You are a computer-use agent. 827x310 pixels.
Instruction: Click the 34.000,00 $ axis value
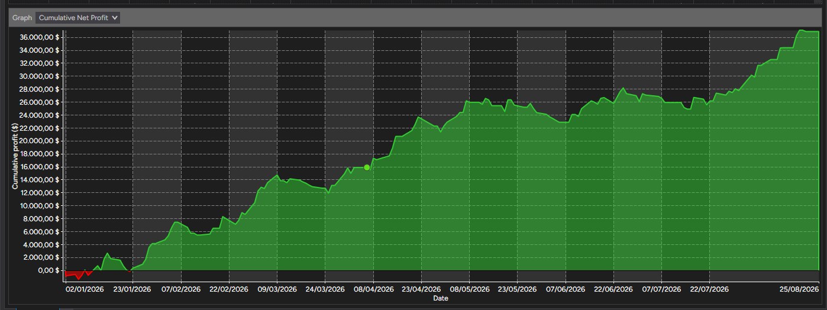[x=40, y=50]
